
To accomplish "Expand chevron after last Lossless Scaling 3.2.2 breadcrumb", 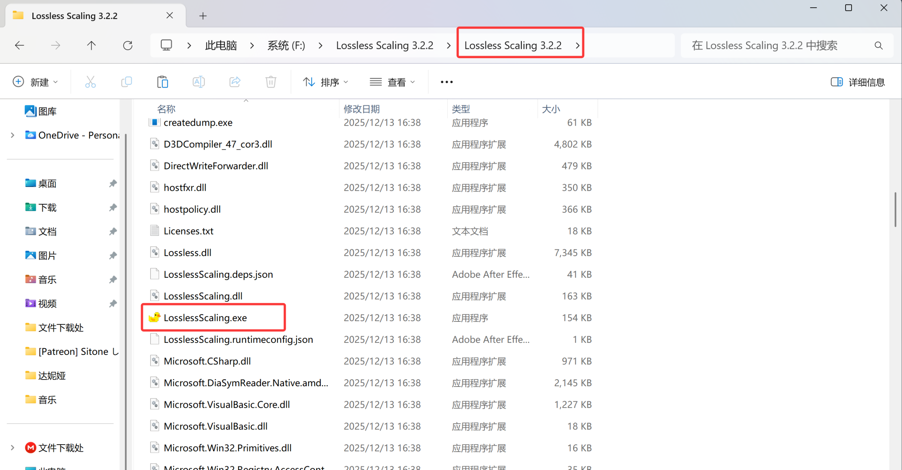I will (577, 45).
